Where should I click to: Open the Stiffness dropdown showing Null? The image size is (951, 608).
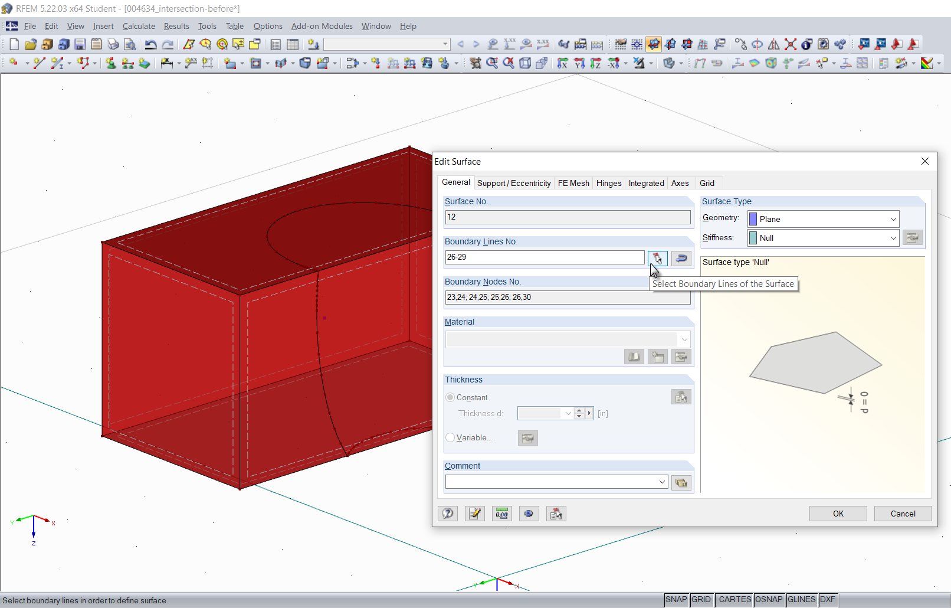(893, 238)
